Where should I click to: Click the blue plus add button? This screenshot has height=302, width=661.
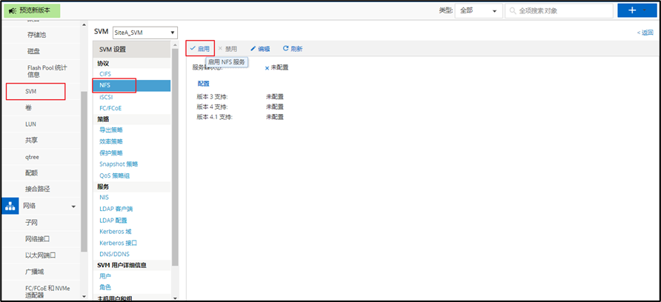[631, 10]
